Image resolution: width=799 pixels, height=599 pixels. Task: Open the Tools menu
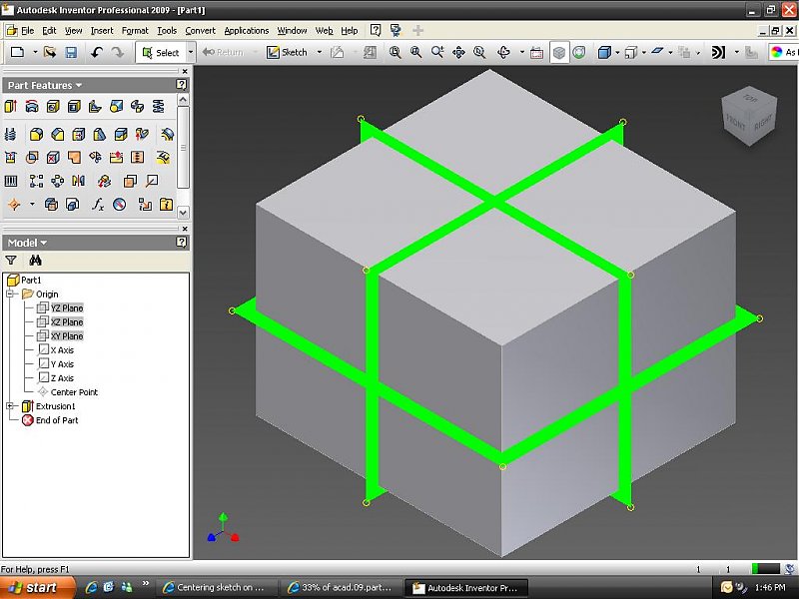(167, 31)
